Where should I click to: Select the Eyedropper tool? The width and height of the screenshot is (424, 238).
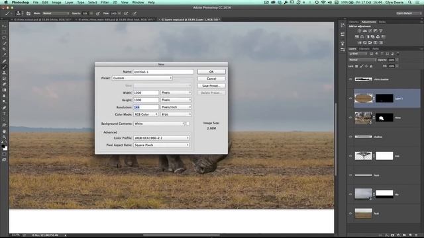(4, 55)
